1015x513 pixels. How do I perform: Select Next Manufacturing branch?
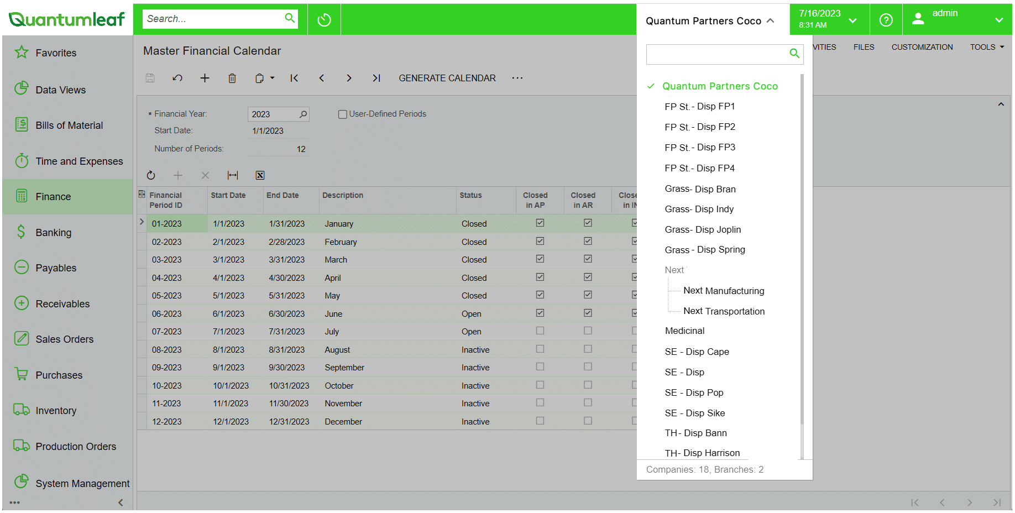[724, 291]
